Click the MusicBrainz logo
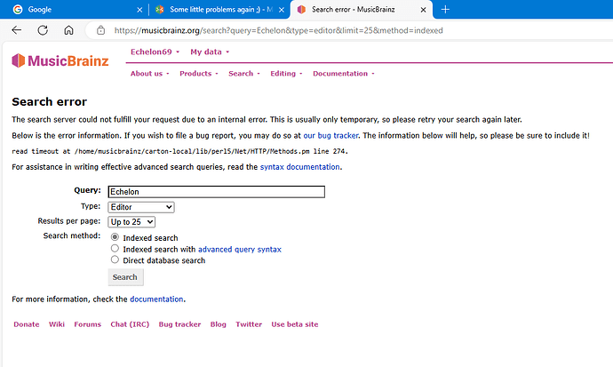 tap(60, 60)
